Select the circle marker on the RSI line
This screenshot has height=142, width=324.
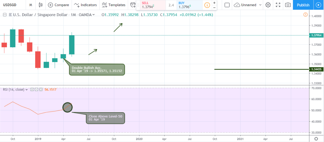(67, 107)
